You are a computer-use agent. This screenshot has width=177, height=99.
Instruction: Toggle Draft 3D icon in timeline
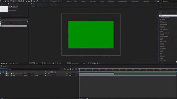pyautogui.click(x=65, y=69)
